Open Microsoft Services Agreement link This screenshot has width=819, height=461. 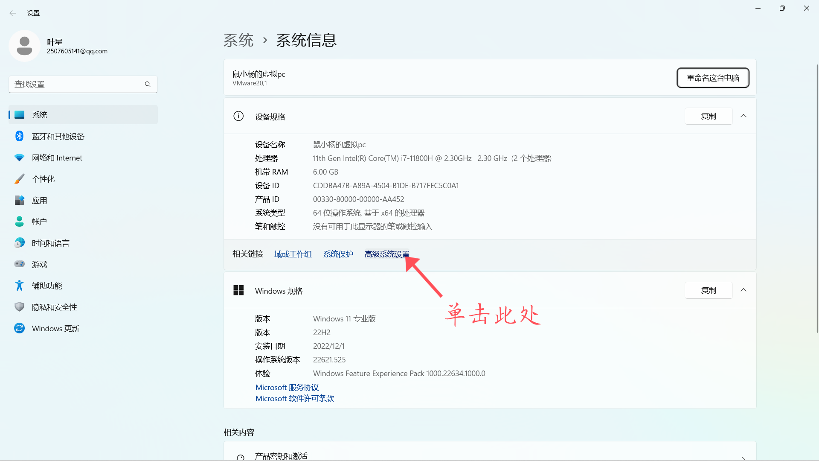287,388
